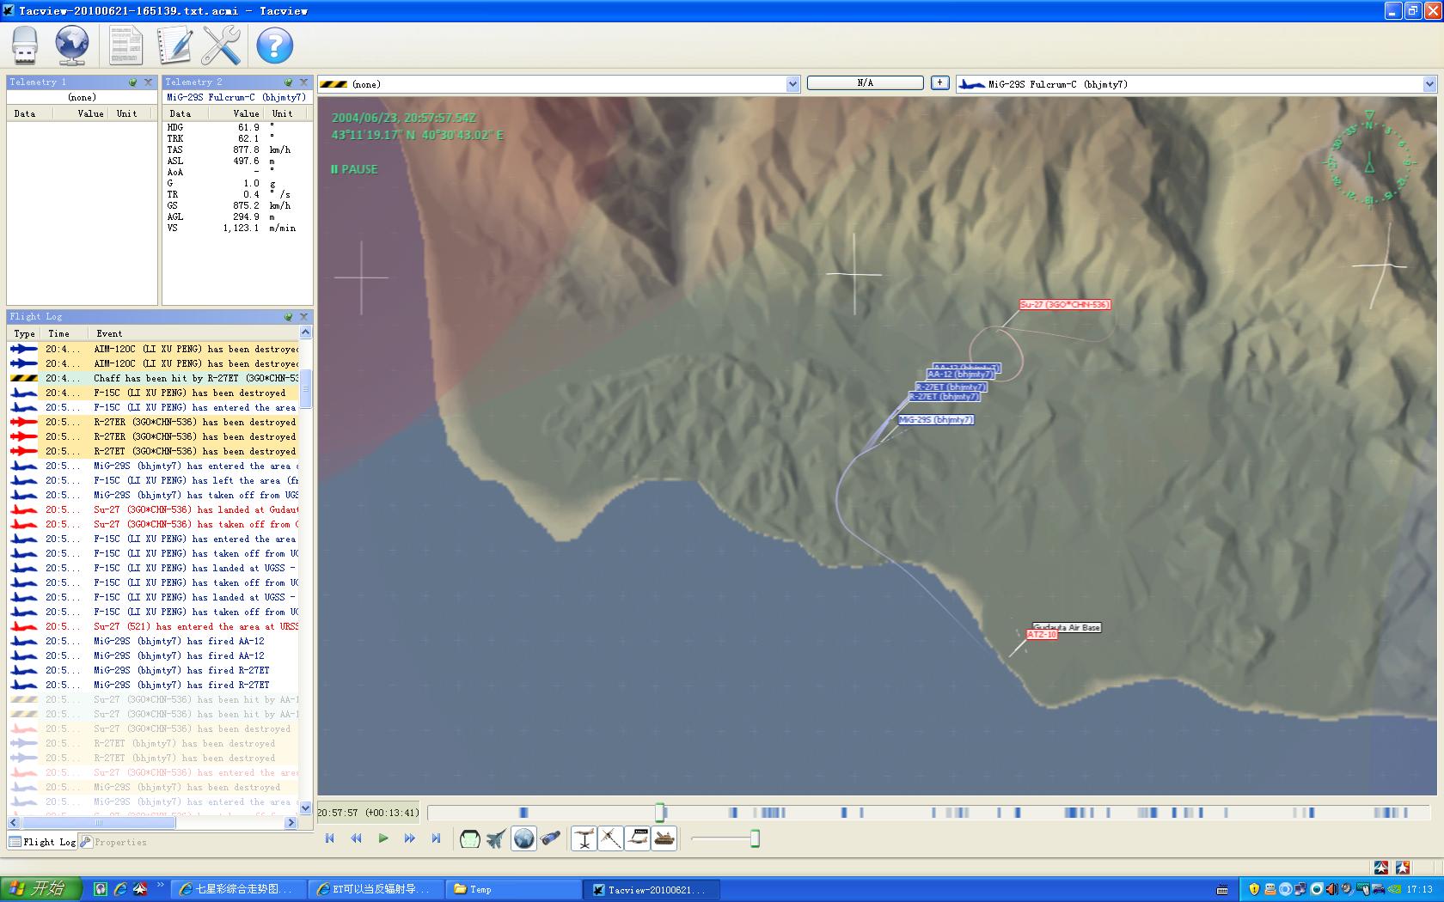Select the cockpit view icon
The height and width of the screenshot is (902, 1444).
[470, 838]
